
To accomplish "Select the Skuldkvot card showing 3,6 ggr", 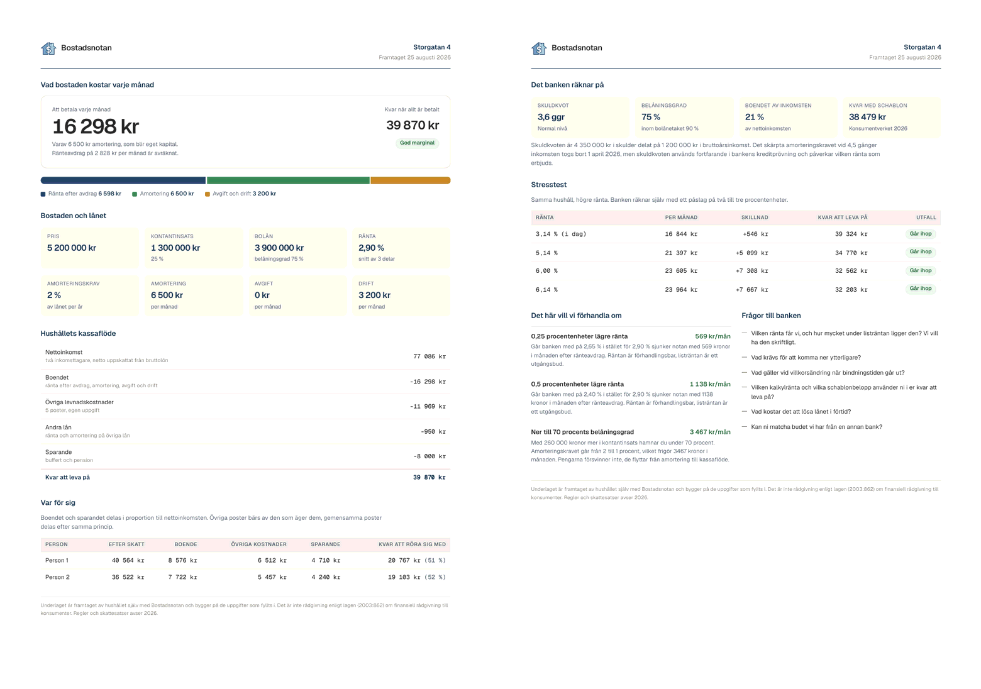I will click(580, 117).
